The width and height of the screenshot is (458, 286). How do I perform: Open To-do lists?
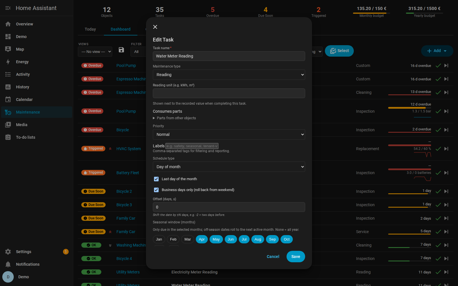pyautogui.click(x=37, y=137)
